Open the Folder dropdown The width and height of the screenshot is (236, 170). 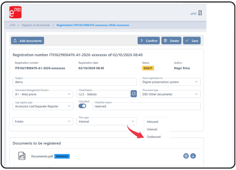43,121
